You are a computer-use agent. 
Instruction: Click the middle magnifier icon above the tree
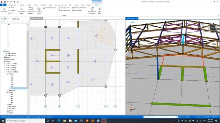point(15,19)
